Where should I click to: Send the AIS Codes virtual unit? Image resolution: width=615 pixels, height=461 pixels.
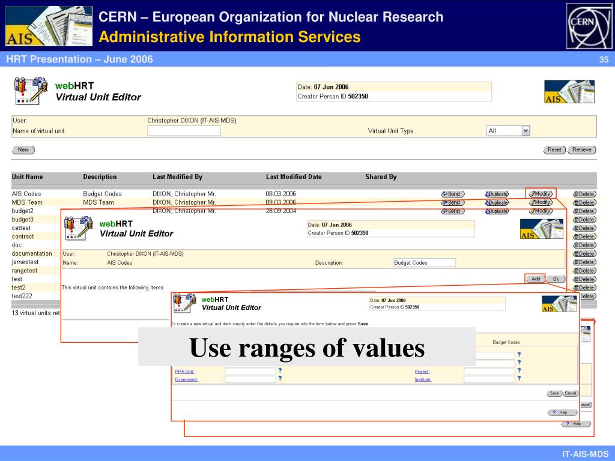(453, 194)
